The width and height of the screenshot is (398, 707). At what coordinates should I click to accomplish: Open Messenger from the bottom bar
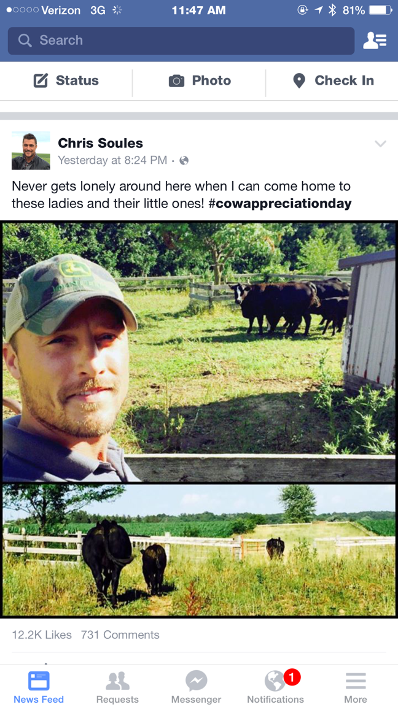(x=196, y=687)
